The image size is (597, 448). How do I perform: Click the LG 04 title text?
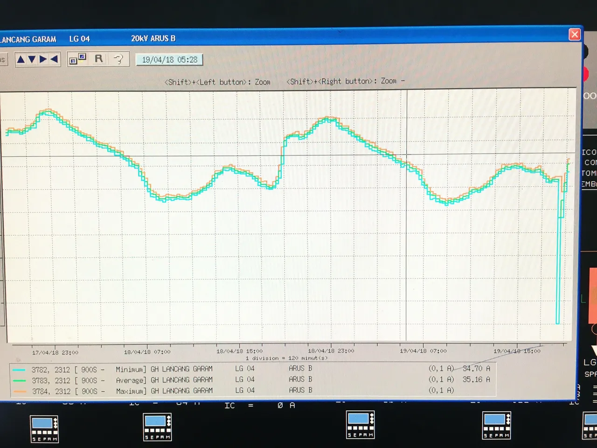point(79,39)
